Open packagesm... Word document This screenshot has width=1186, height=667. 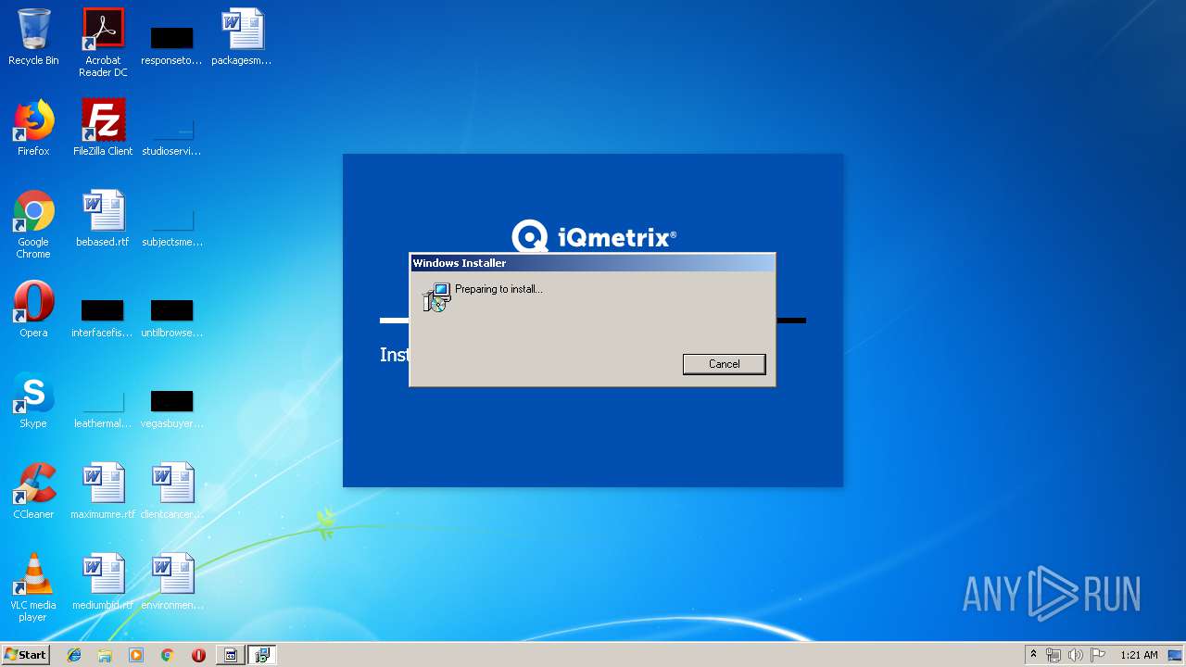pos(242,37)
